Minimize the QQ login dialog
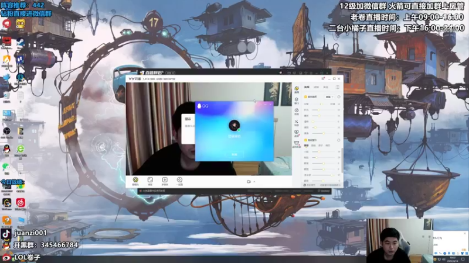This screenshot has height=263, width=469. tap(266, 104)
